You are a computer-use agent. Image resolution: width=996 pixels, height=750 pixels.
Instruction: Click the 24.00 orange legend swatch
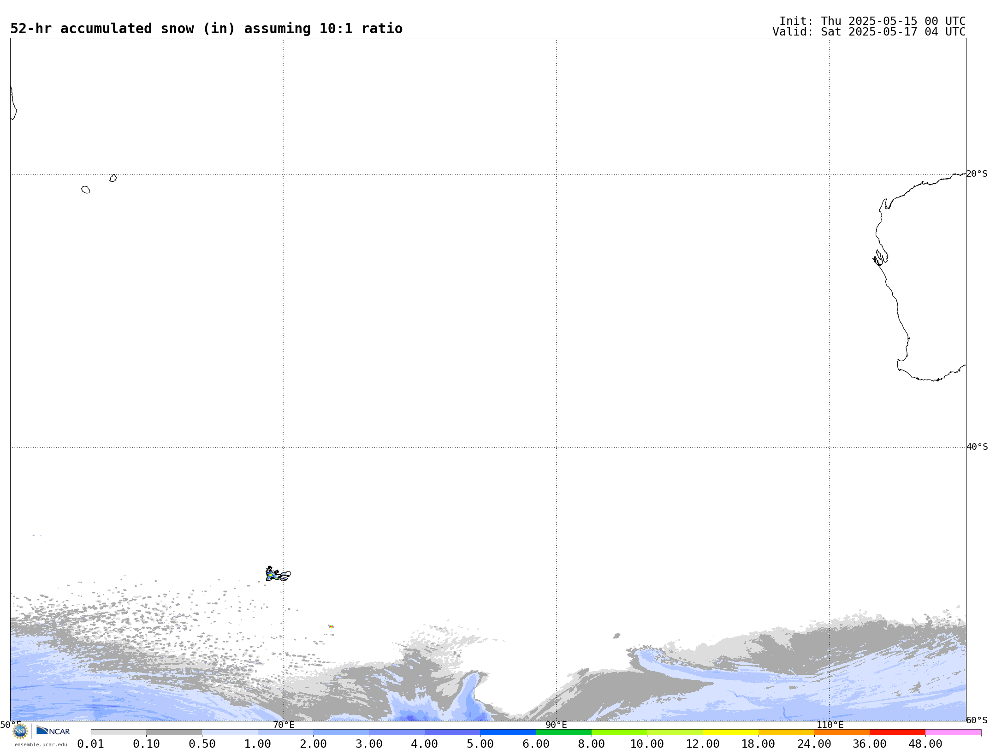(842, 732)
